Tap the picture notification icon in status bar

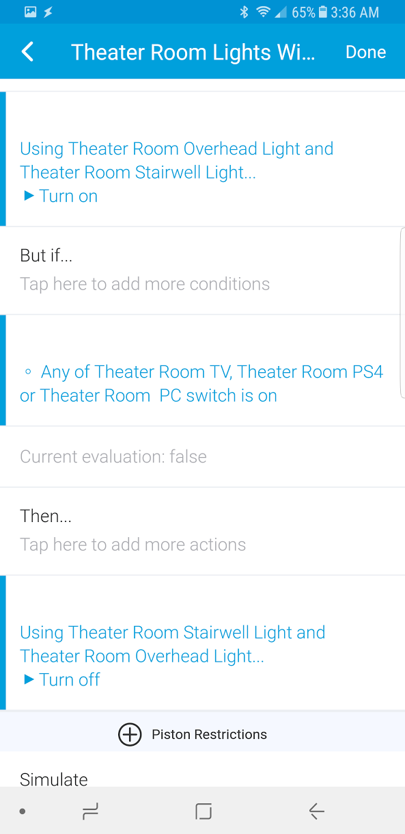30,12
